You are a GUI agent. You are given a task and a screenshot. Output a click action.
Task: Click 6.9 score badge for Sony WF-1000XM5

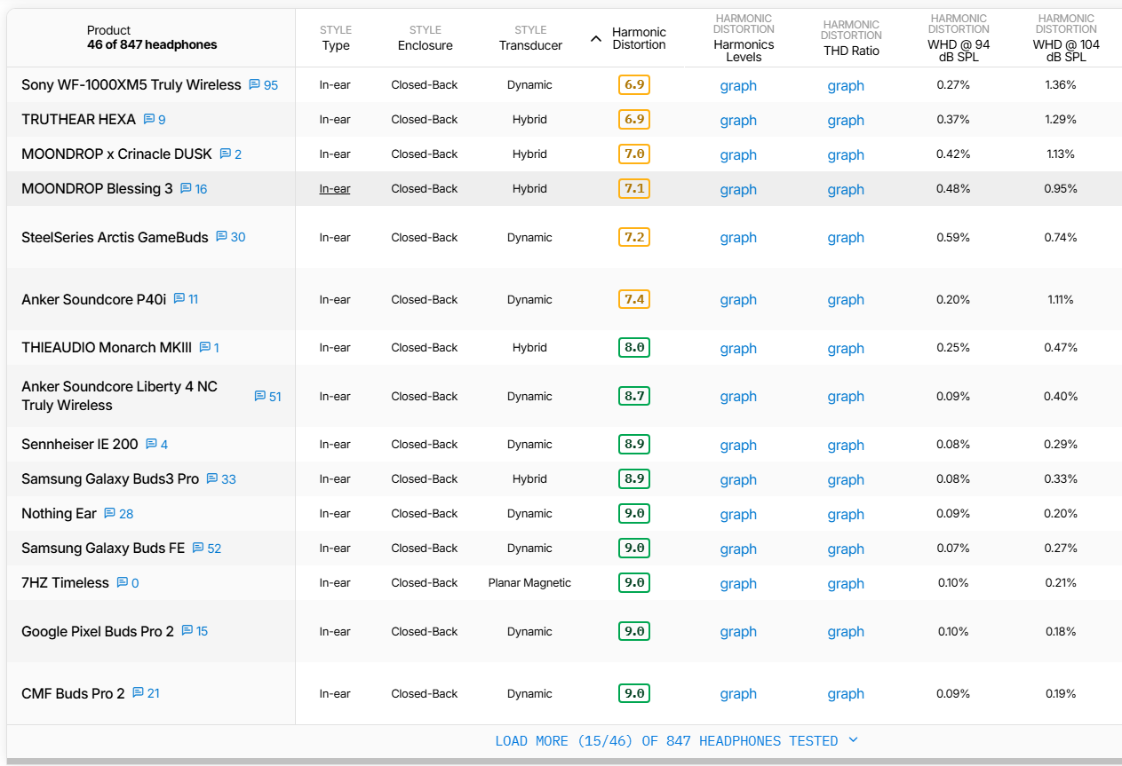click(x=634, y=85)
